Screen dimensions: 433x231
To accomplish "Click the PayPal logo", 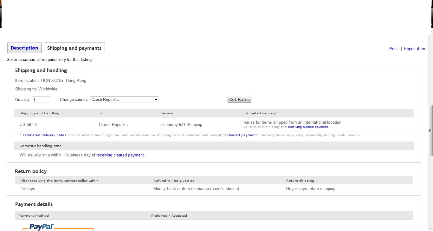I will [42, 227].
